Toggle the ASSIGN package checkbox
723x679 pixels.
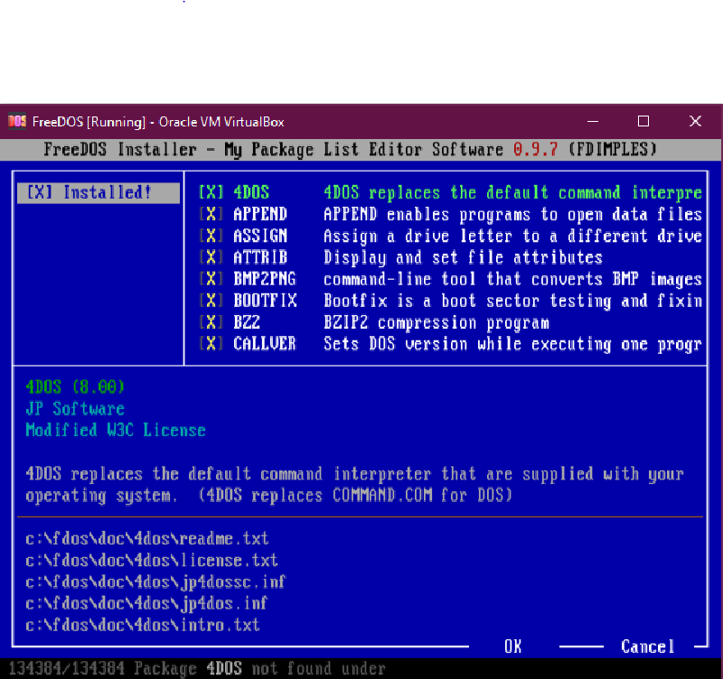pos(211,236)
